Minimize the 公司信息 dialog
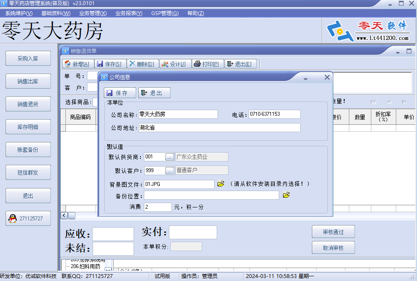Screen dimensions: 417x281 [305, 78]
